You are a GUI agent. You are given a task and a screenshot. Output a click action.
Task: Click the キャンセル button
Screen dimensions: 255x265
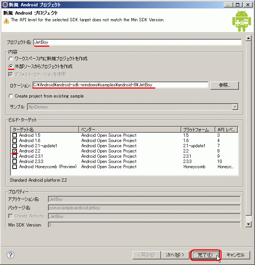coord(236,255)
